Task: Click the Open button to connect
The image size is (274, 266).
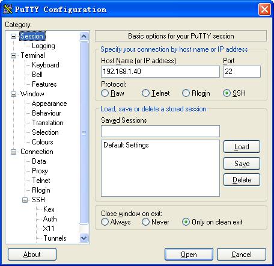Action: [189, 255]
